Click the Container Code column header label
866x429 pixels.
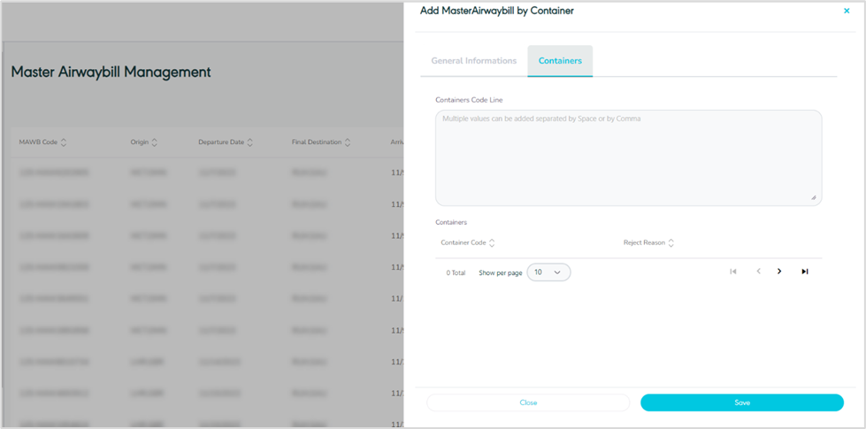click(x=464, y=242)
